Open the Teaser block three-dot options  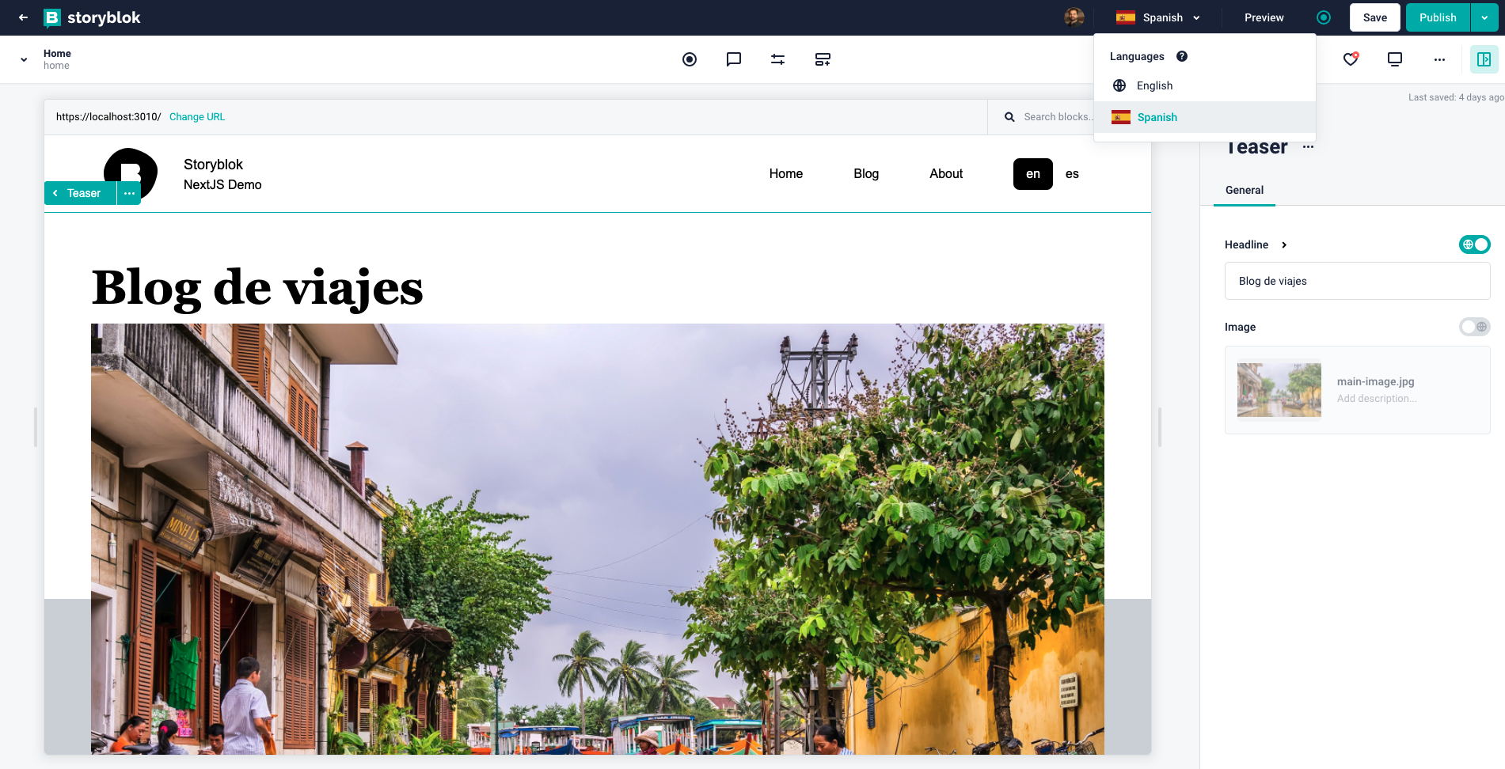[x=129, y=193]
